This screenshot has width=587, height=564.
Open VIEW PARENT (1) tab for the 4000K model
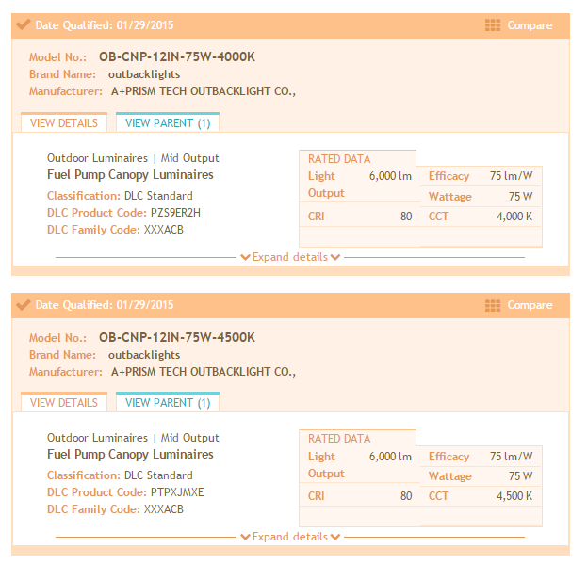point(168,122)
